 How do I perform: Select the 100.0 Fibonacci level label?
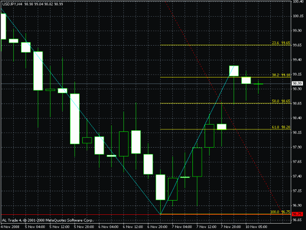[280, 212]
